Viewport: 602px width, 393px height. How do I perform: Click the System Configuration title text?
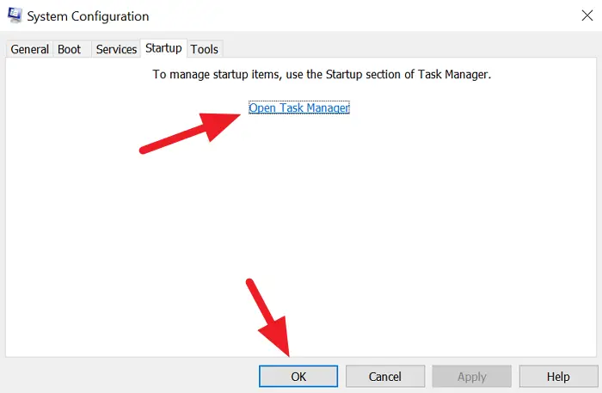[88, 16]
